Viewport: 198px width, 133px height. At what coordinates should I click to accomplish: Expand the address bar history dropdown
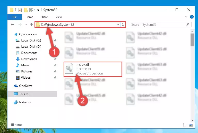coord(118,25)
